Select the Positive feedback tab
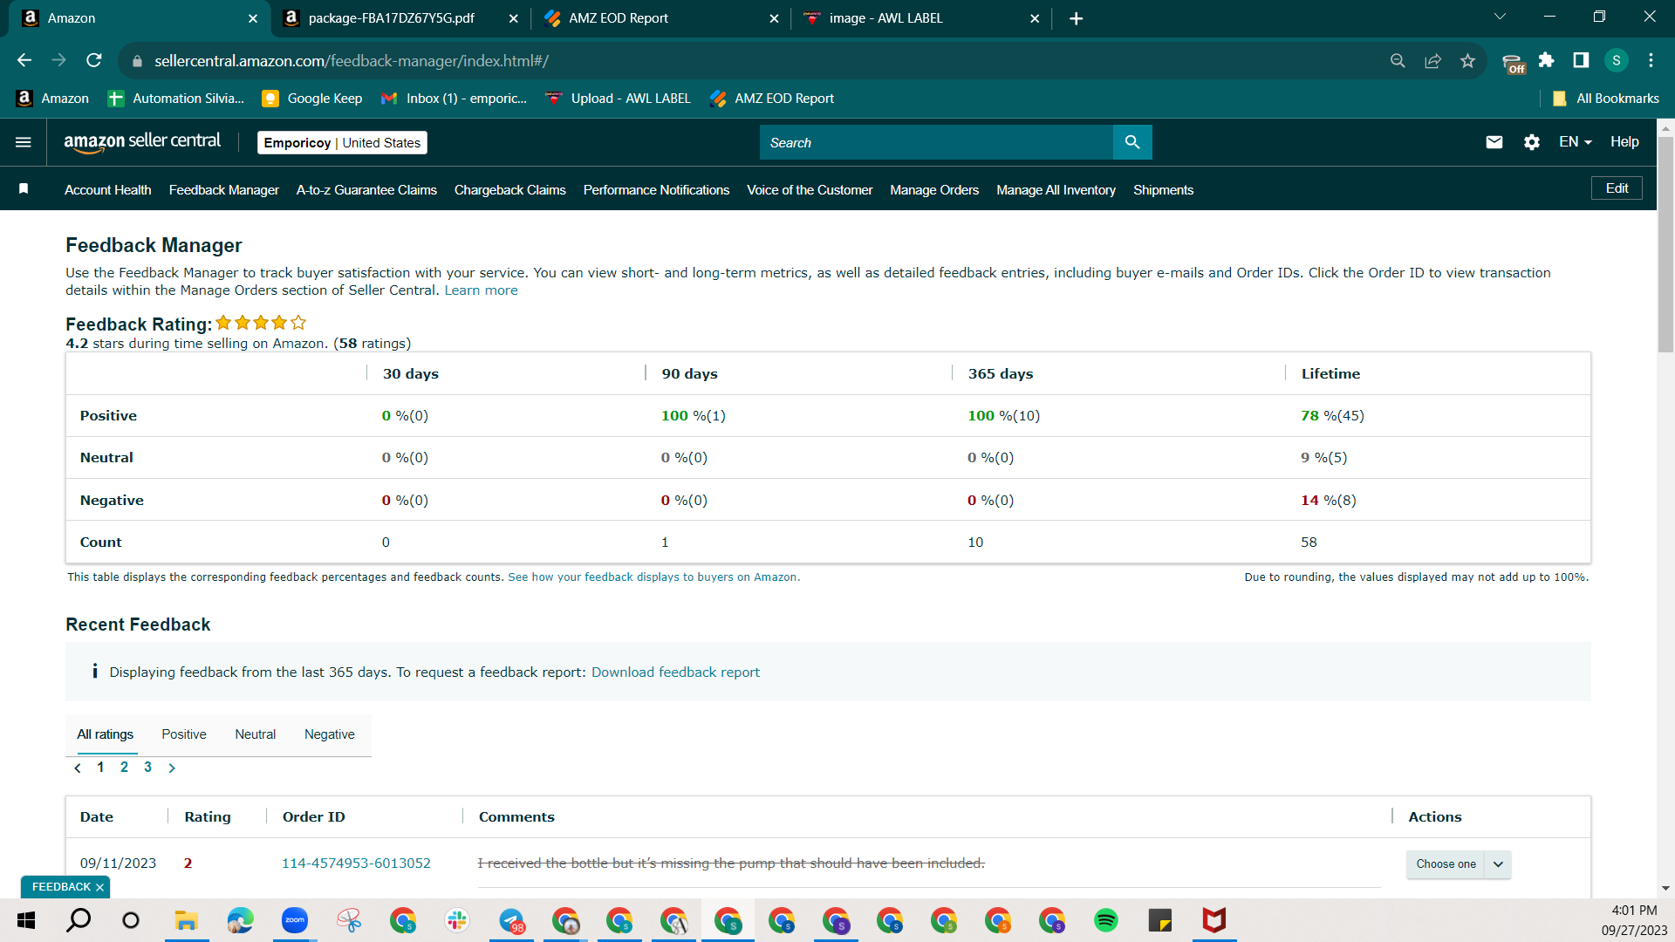1675x942 pixels. tap(184, 734)
